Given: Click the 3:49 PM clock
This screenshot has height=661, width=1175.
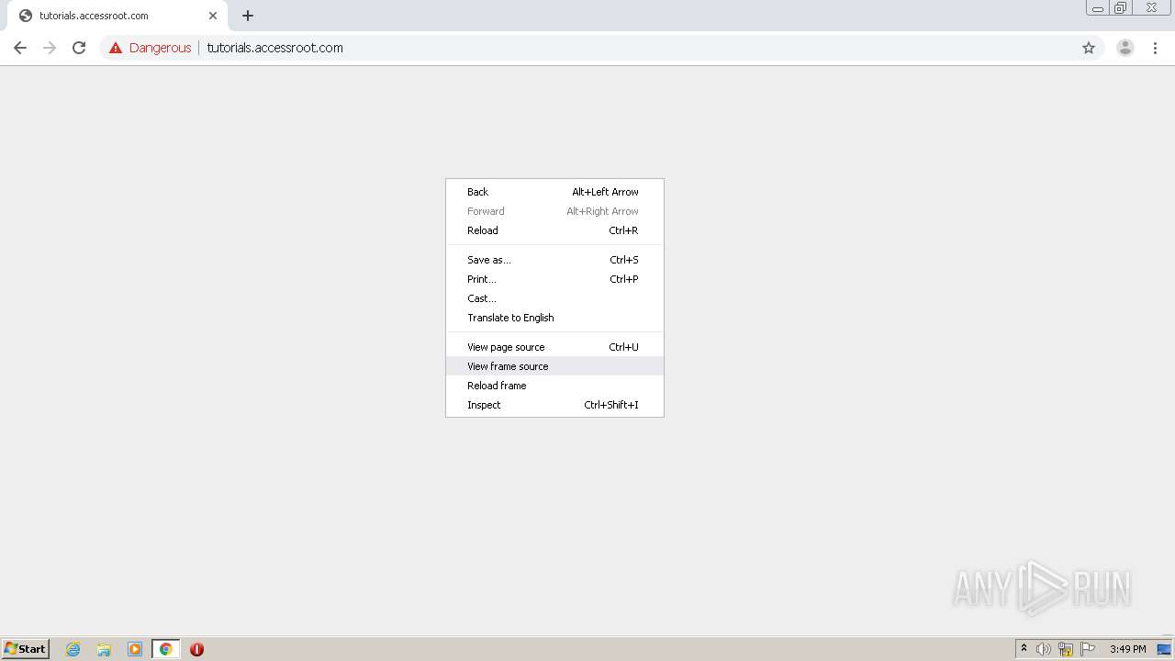Looking at the screenshot, I should 1127,649.
